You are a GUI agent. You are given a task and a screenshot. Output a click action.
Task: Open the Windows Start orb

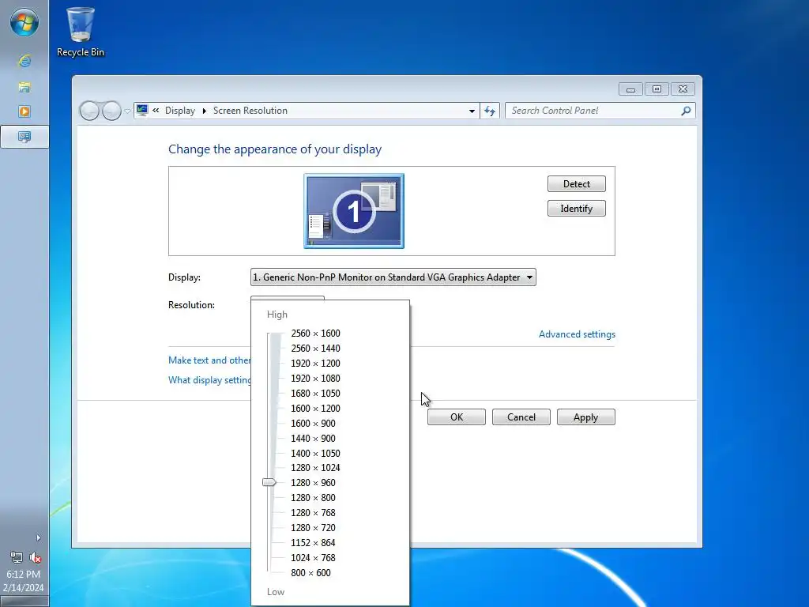(x=24, y=23)
